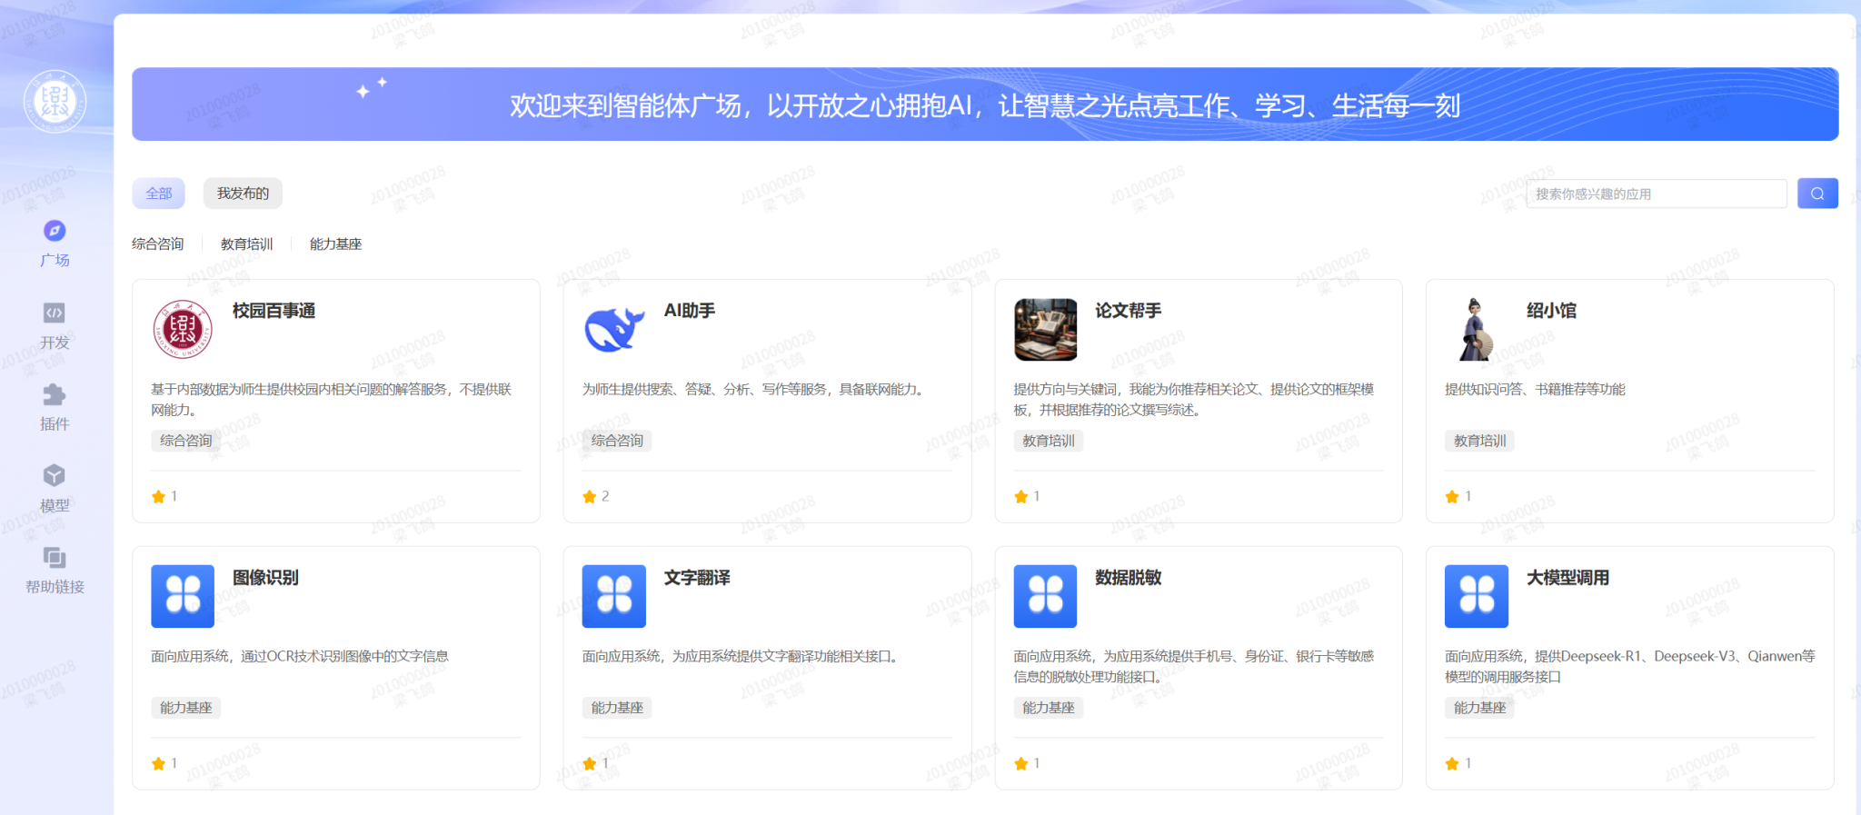
Task: Toggle the star on 数据脱敏 card
Action: tap(1021, 764)
